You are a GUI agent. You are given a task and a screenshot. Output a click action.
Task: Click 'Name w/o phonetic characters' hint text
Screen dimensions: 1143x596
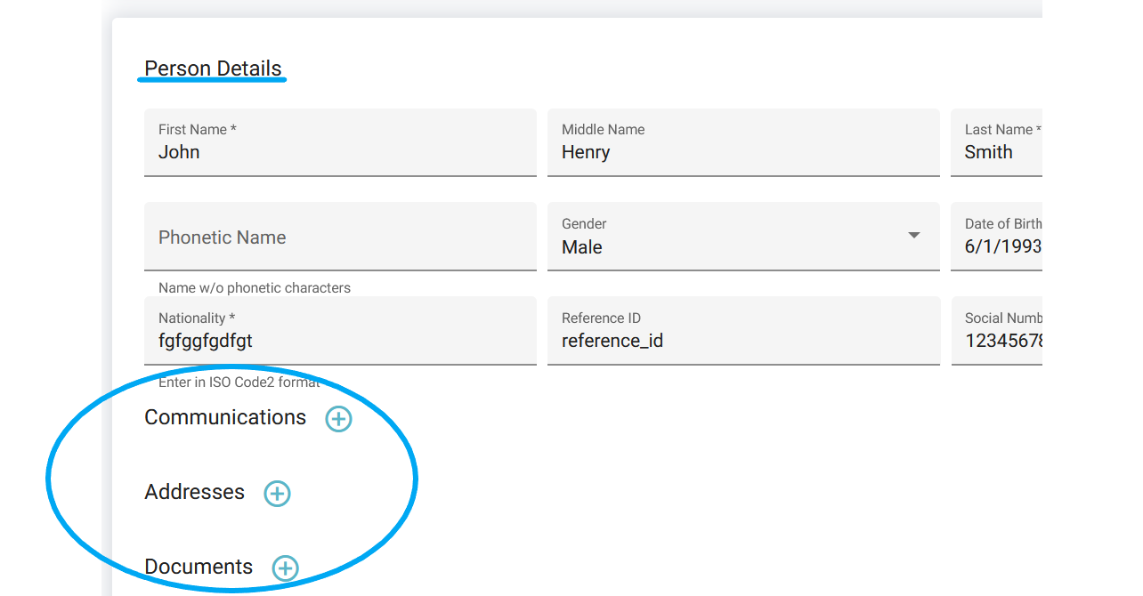point(255,287)
